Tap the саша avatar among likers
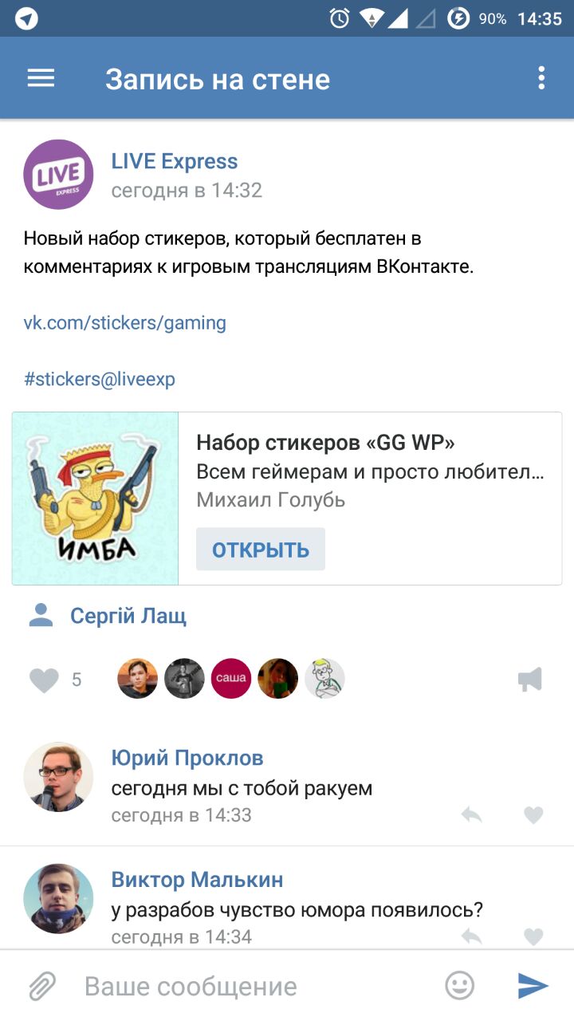Image resolution: width=574 pixels, height=1021 pixels. point(231,679)
